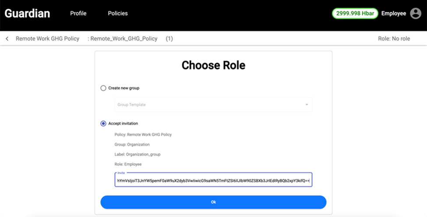Click the Guardian logo
Viewport: 427px width, 217px height.
click(27, 14)
